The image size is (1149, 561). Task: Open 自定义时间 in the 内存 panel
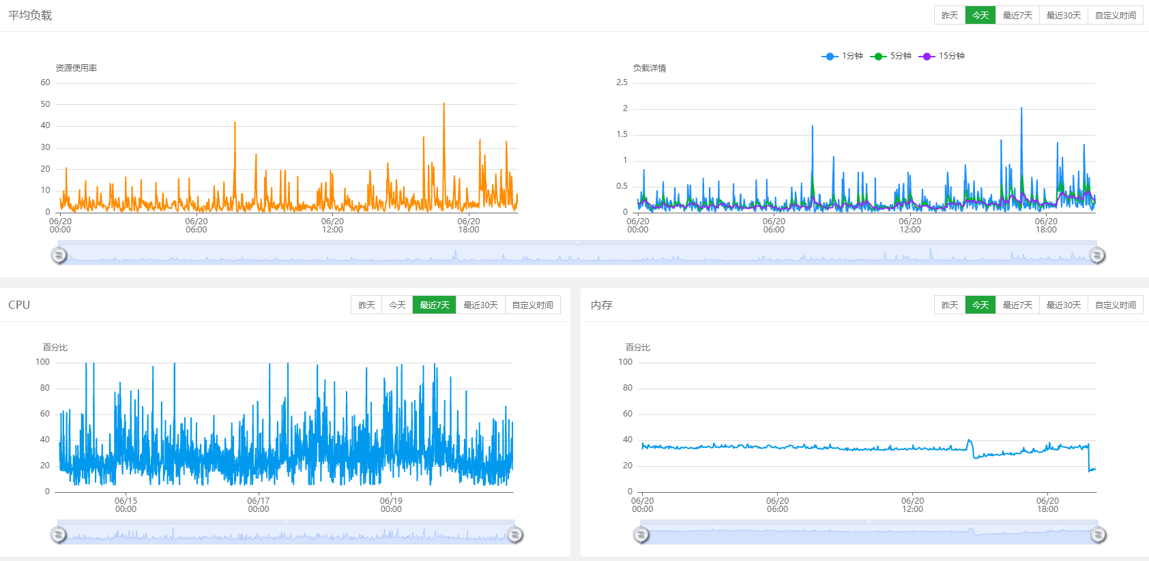[x=1116, y=305]
